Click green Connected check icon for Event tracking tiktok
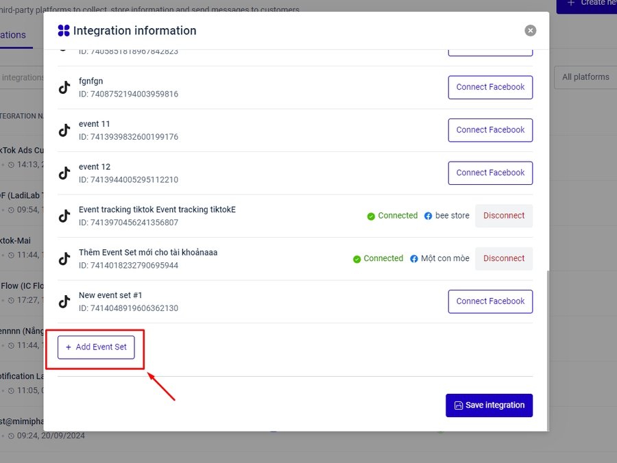The width and height of the screenshot is (617, 463). (371, 216)
